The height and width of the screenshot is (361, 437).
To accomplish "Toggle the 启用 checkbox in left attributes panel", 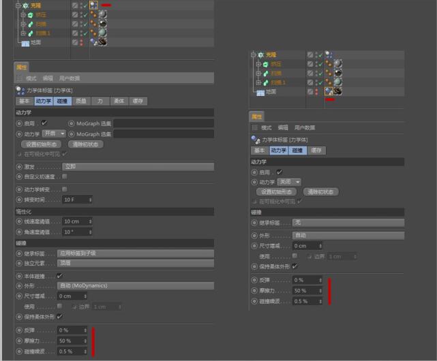I will pyautogui.click(x=44, y=123).
